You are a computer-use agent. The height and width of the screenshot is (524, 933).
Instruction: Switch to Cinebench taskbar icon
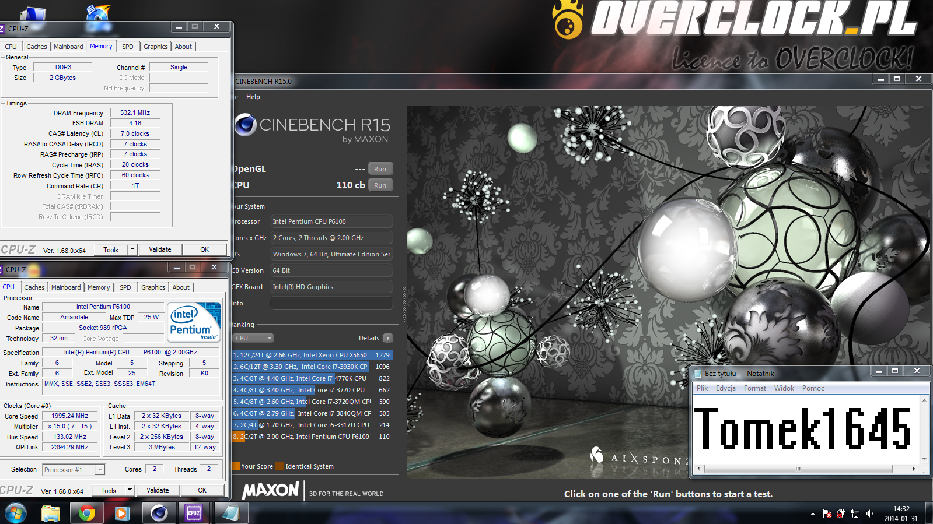tap(159, 513)
